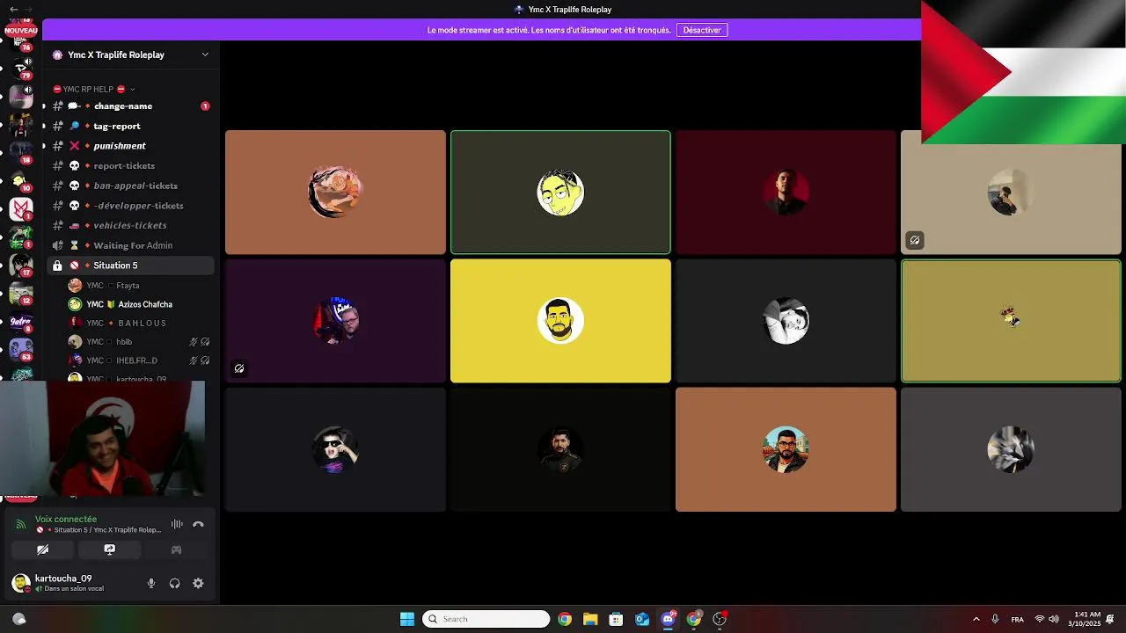
Task: Open server icon with 12 badge
Action: pos(20,294)
